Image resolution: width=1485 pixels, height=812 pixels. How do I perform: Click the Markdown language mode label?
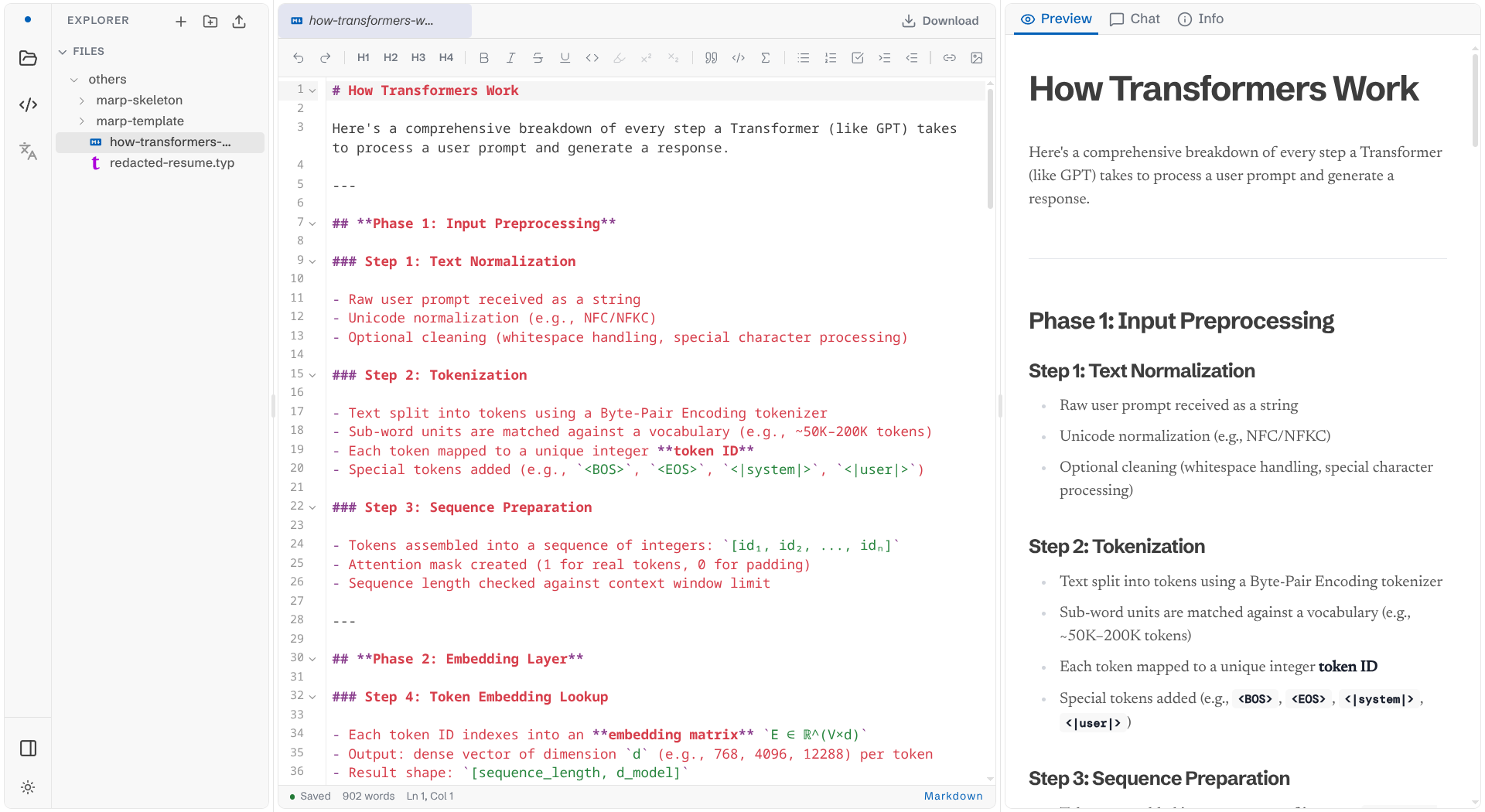954,796
